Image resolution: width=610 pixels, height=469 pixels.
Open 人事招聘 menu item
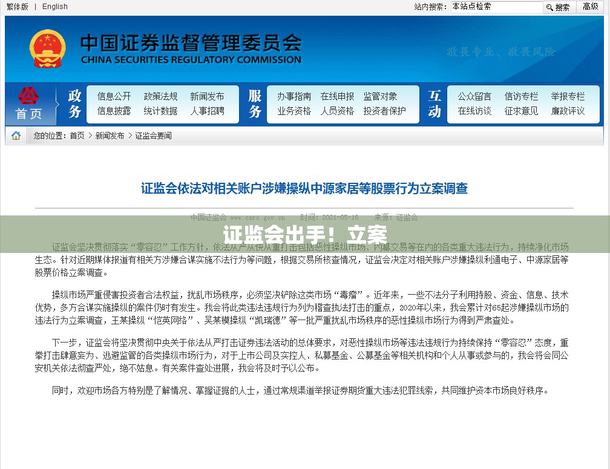[x=207, y=111]
